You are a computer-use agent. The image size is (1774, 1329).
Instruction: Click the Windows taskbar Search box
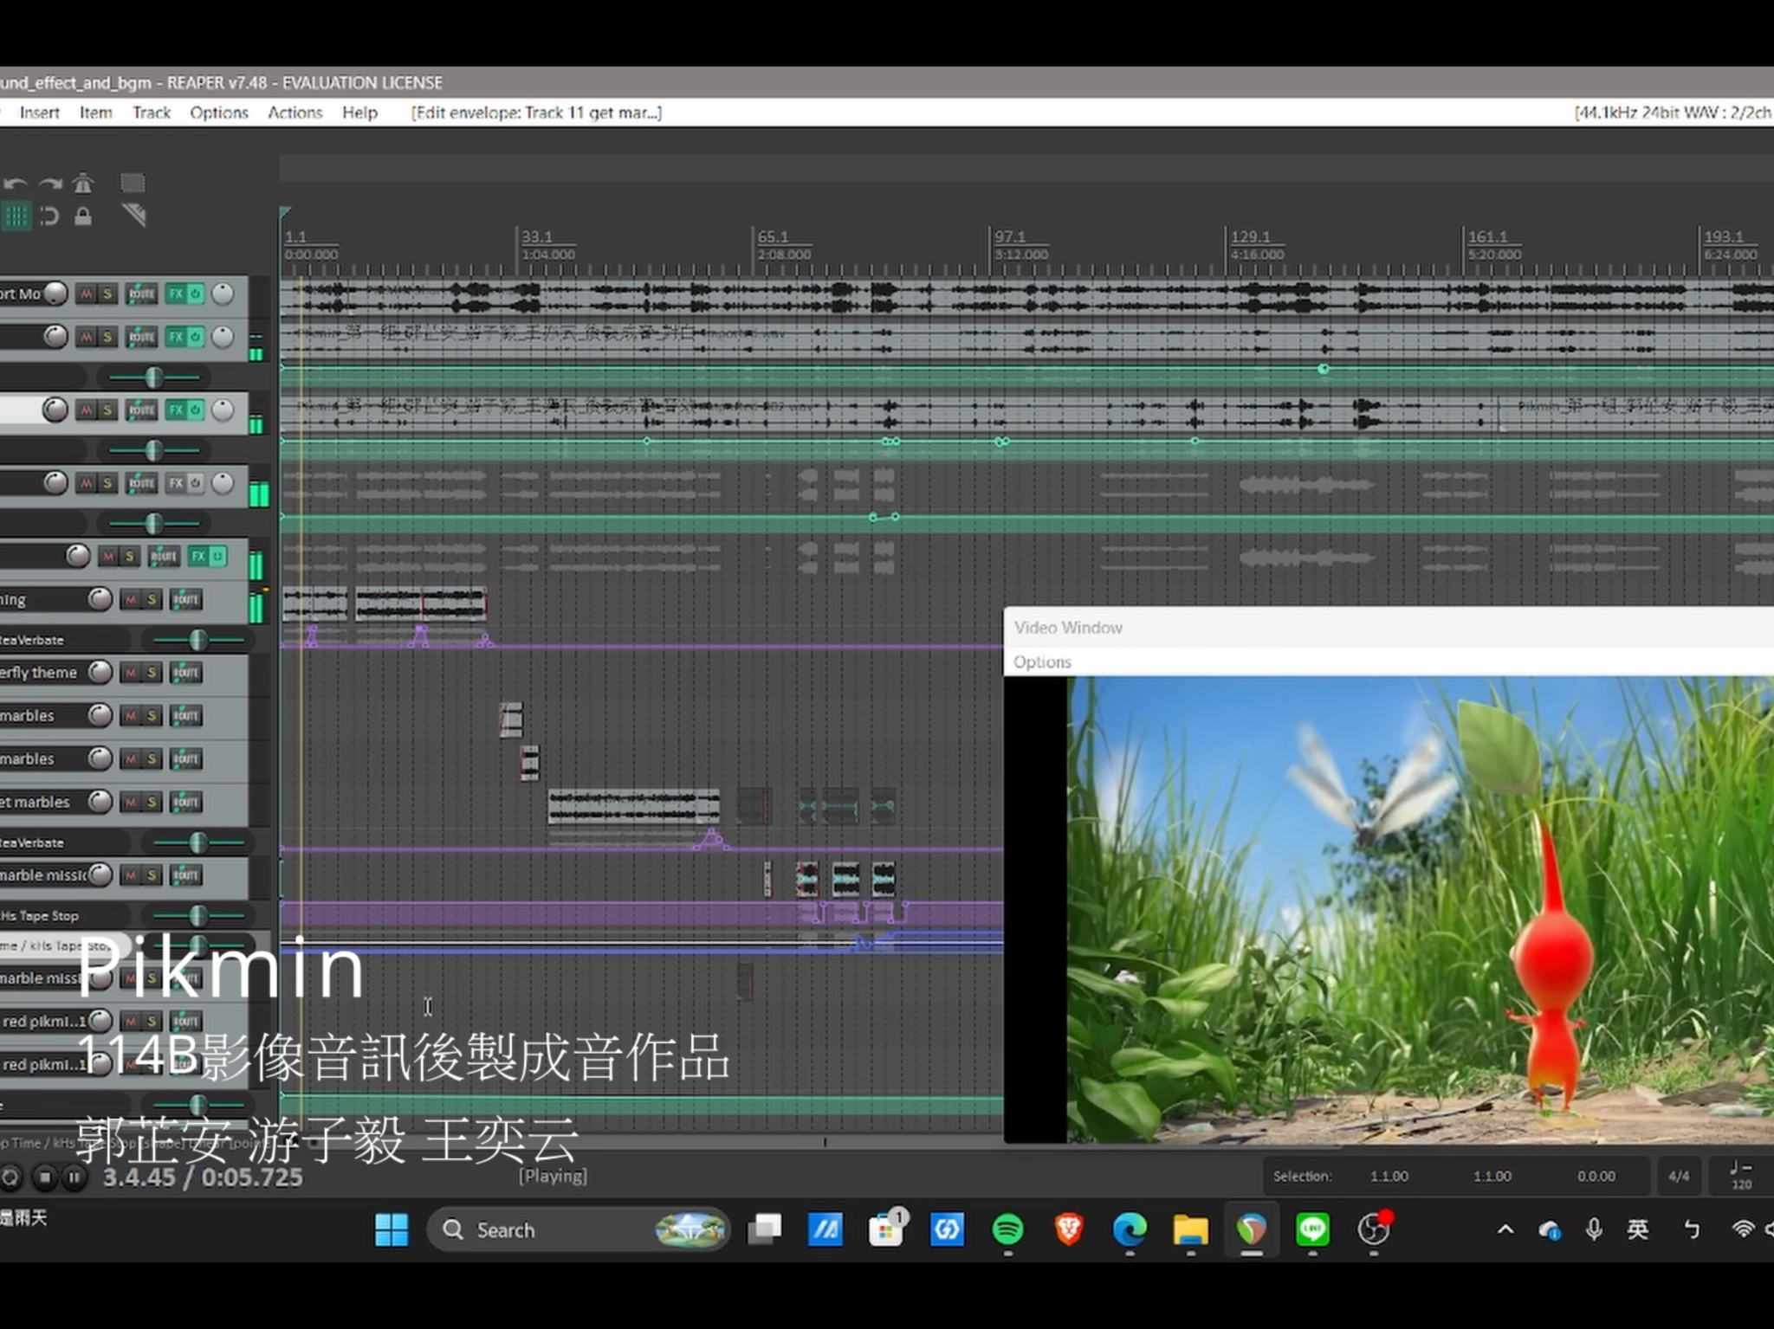[579, 1229]
